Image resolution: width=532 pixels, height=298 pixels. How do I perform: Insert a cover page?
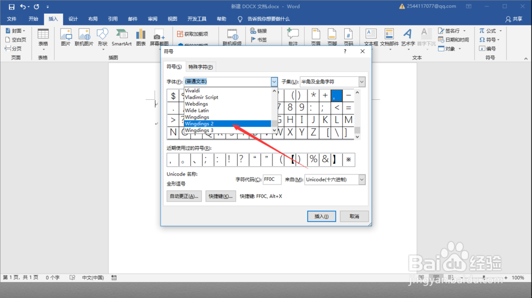tap(15, 31)
